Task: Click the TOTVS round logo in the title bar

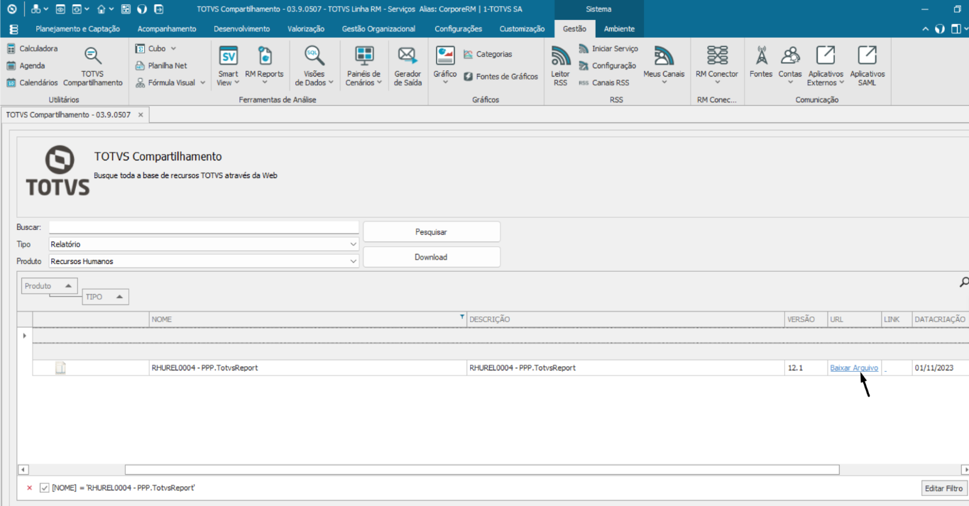Action: (11, 9)
